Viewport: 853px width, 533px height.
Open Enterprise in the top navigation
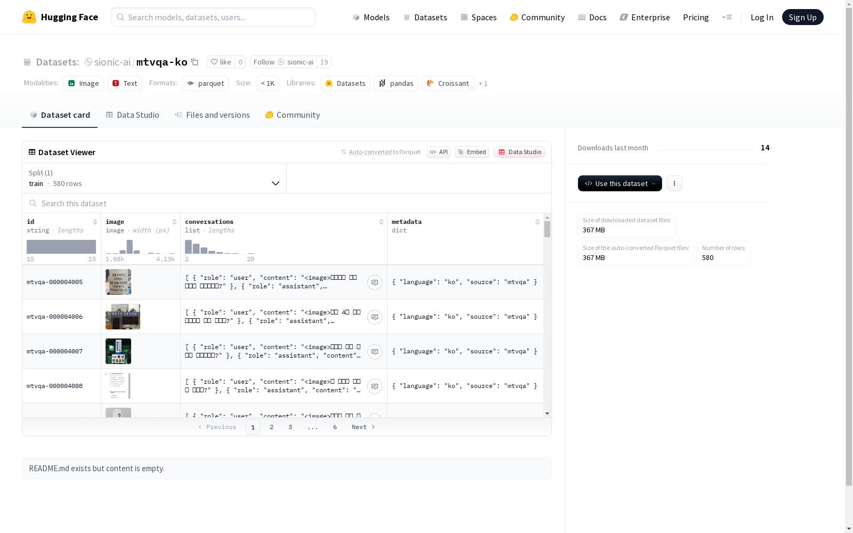[x=645, y=17]
